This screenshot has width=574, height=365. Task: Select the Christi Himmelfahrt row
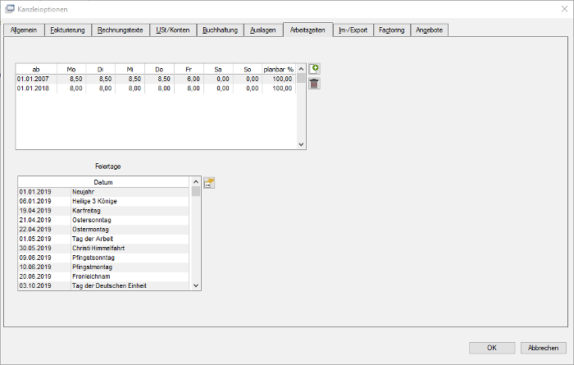point(103,249)
